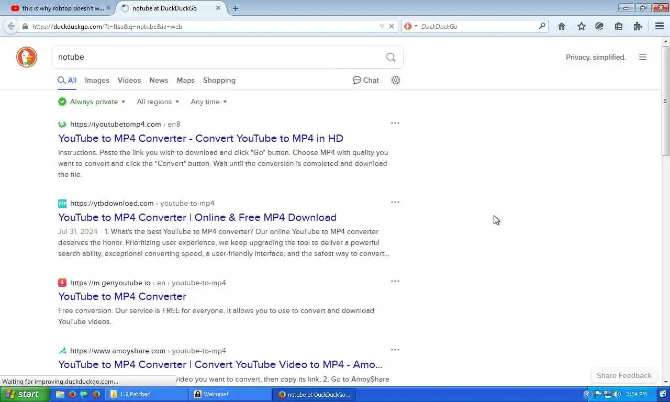Expand the 'All regions' dropdown
The height and width of the screenshot is (402, 670).
[x=158, y=102]
